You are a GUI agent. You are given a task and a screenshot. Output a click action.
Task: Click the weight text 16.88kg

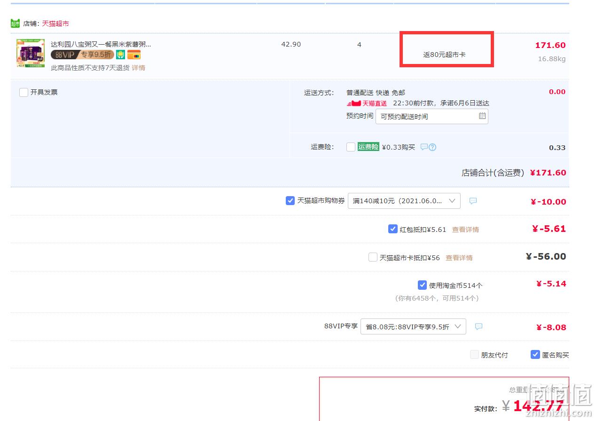click(x=552, y=59)
